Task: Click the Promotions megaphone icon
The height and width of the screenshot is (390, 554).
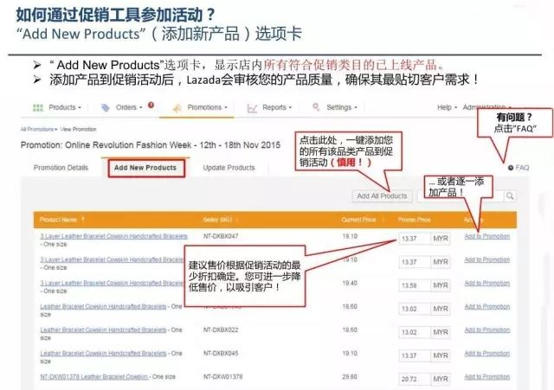Action: [x=177, y=108]
